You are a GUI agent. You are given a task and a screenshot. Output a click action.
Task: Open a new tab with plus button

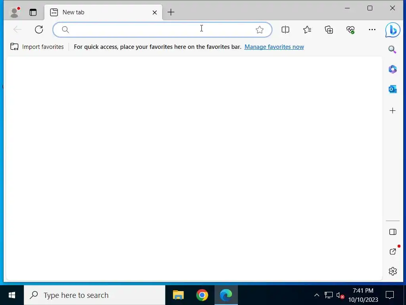171,12
